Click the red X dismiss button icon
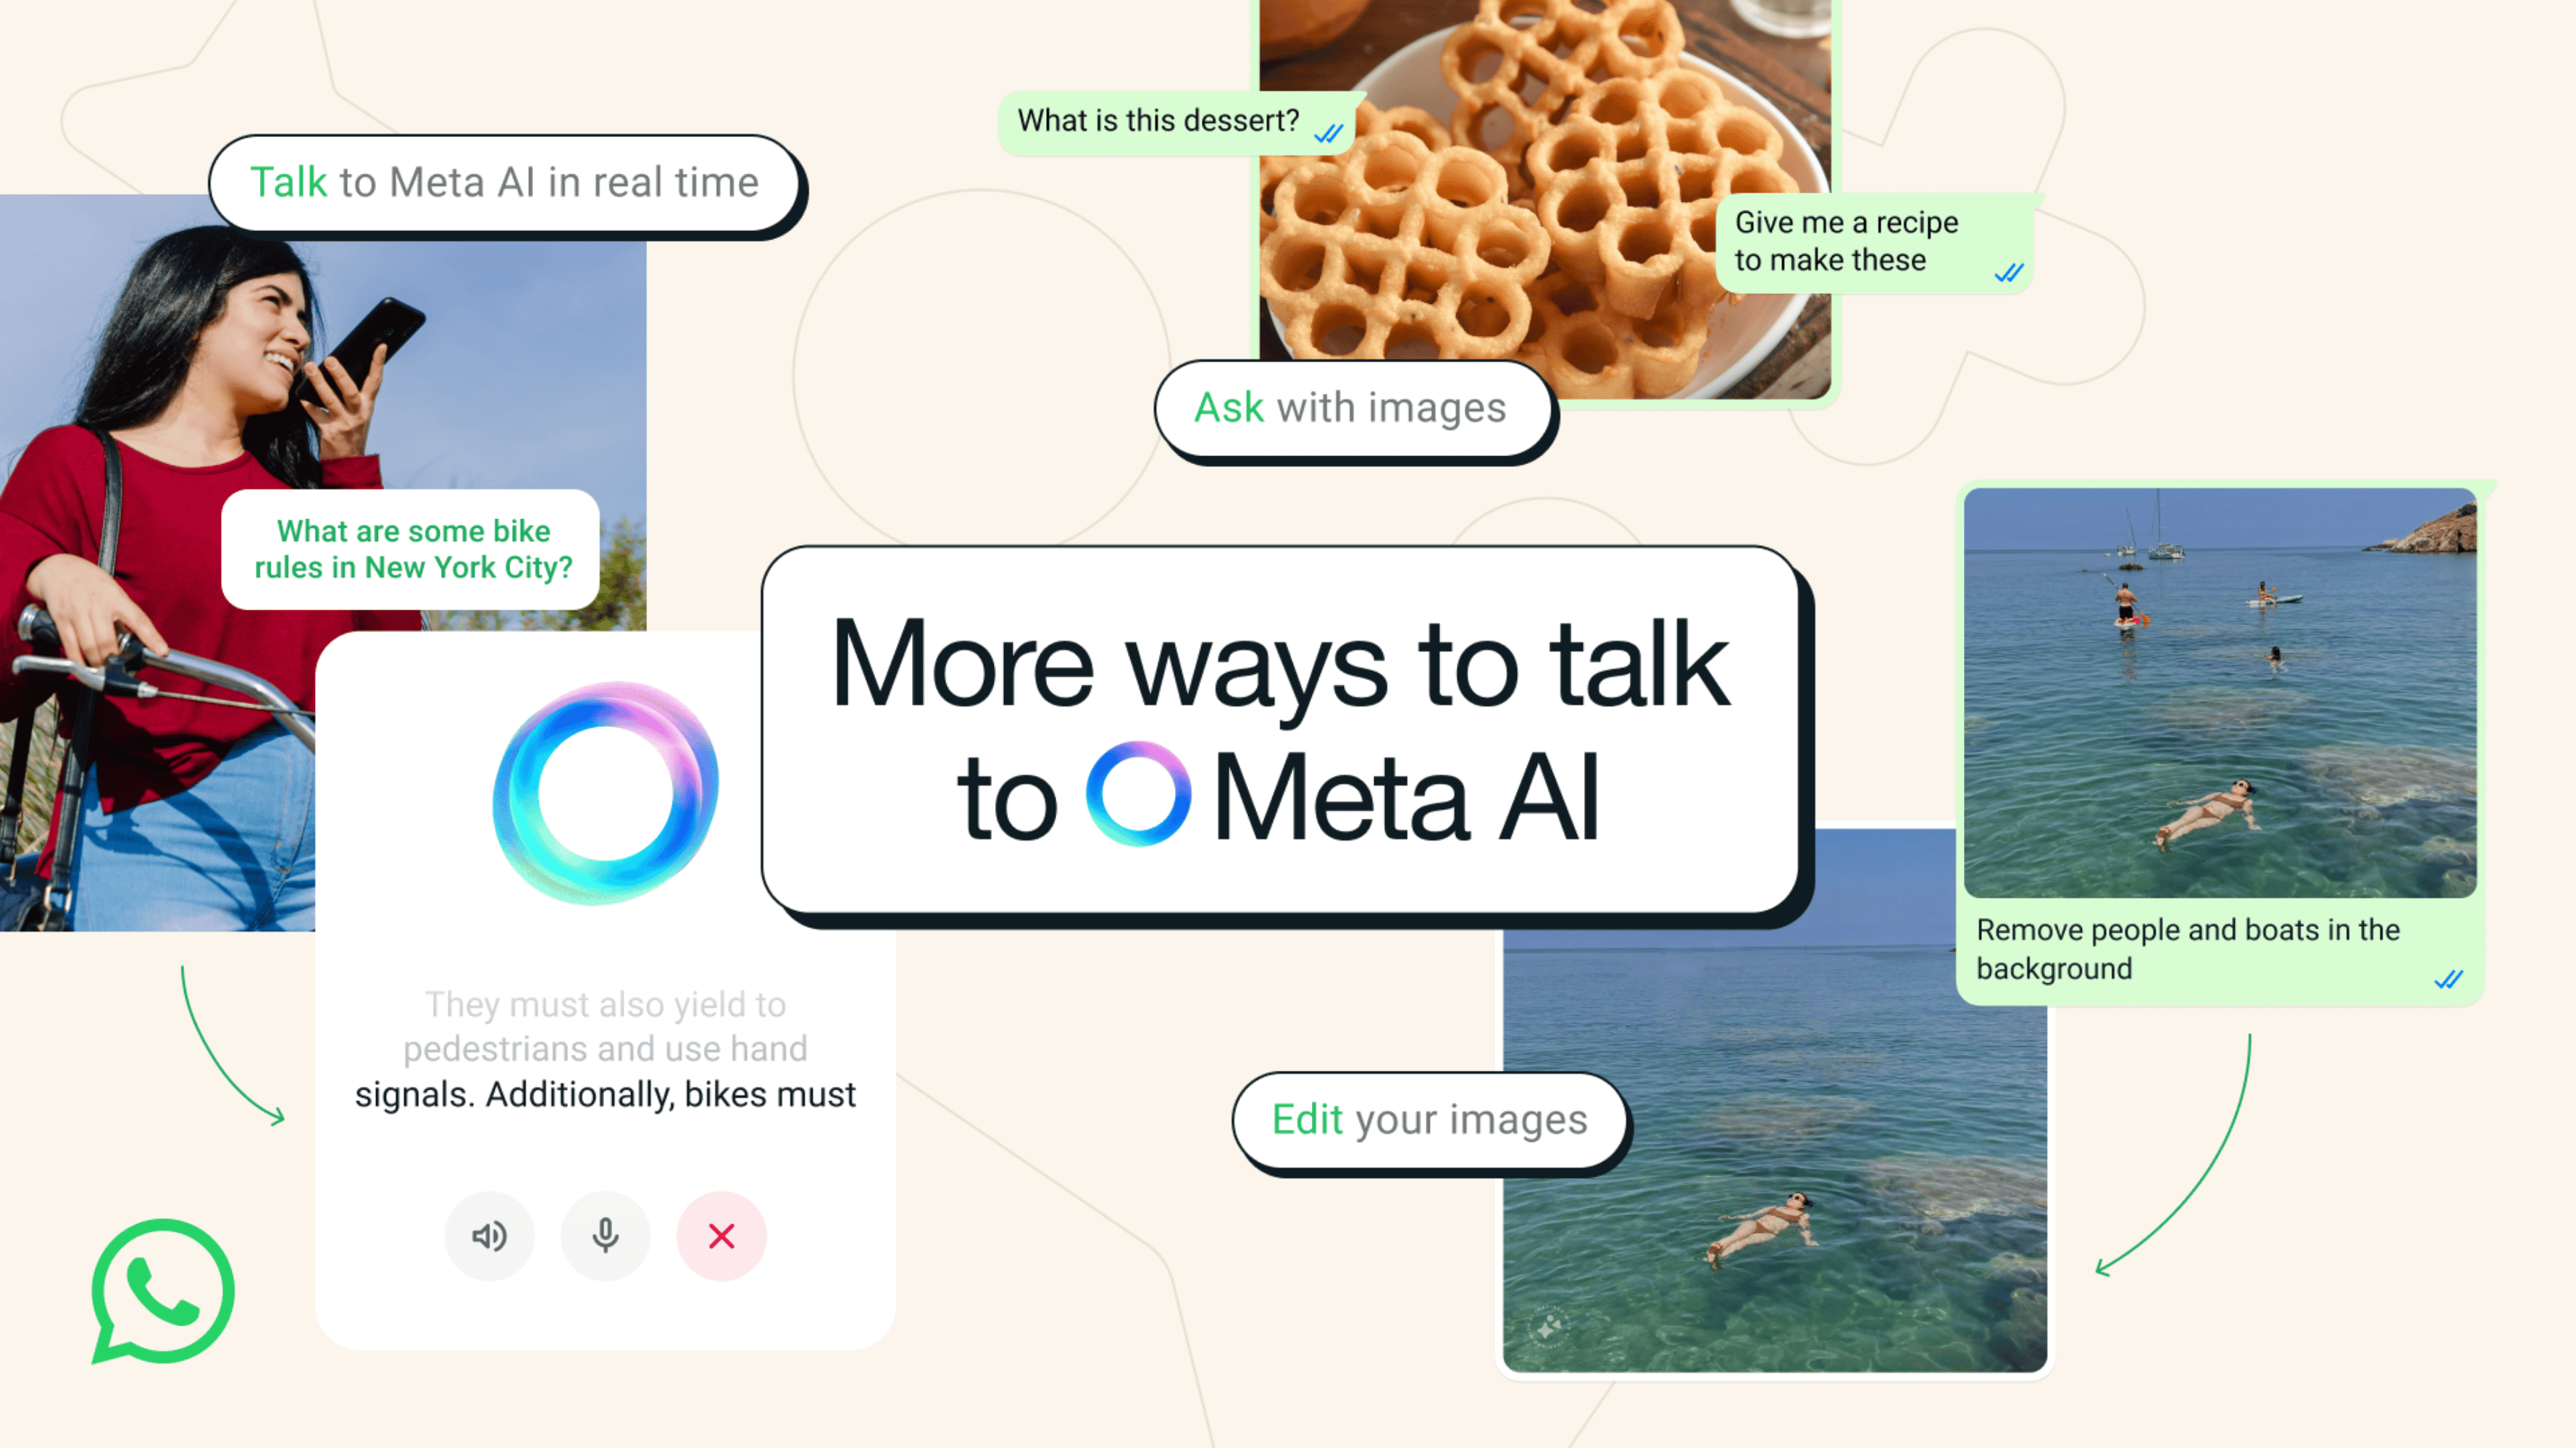Image resolution: width=2576 pixels, height=1448 pixels. pos(722,1236)
